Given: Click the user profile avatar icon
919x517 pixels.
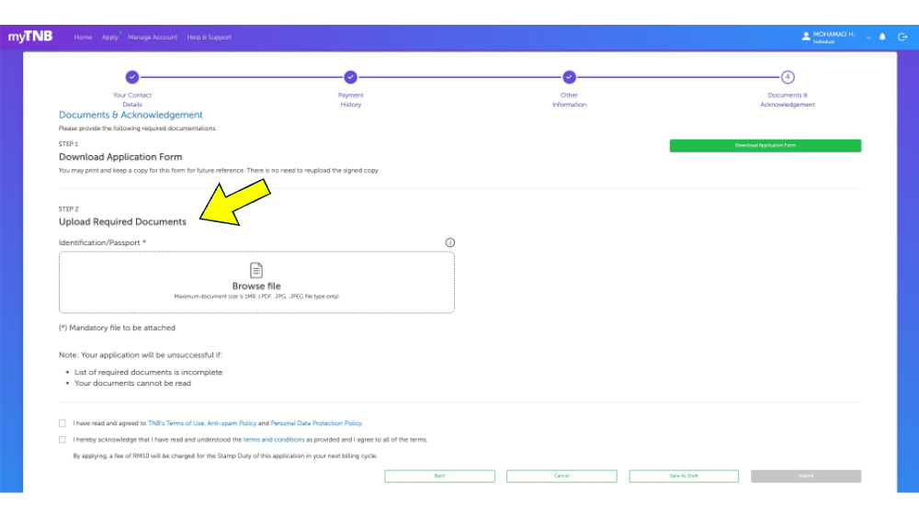Looking at the screenshot, I should point(806,37).
